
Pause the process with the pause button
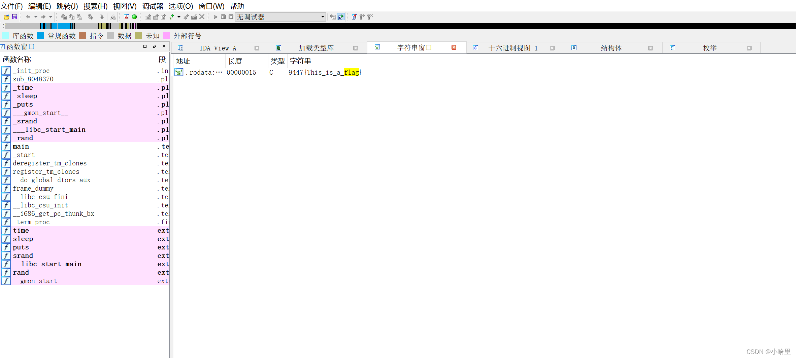coord(223,17)
